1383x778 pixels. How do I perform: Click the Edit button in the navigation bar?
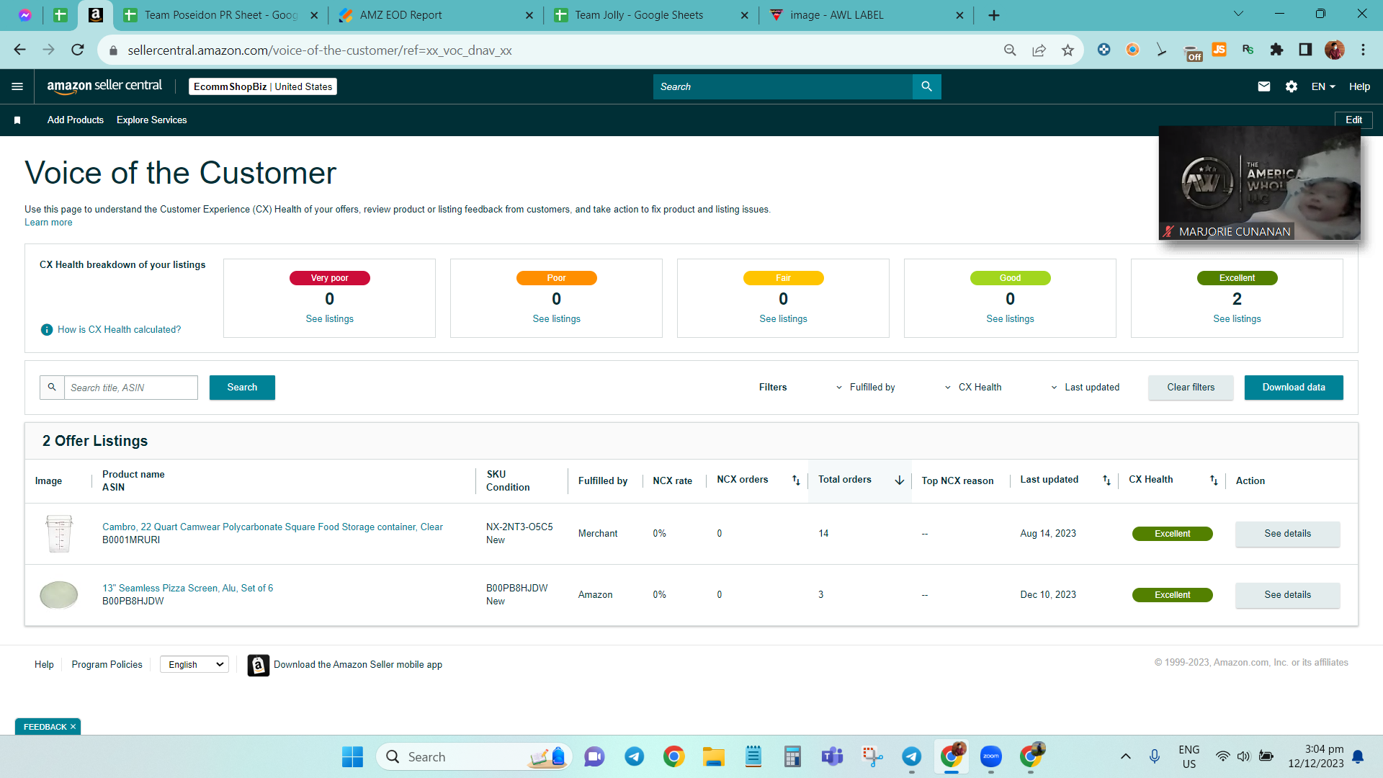point(1353,120)
